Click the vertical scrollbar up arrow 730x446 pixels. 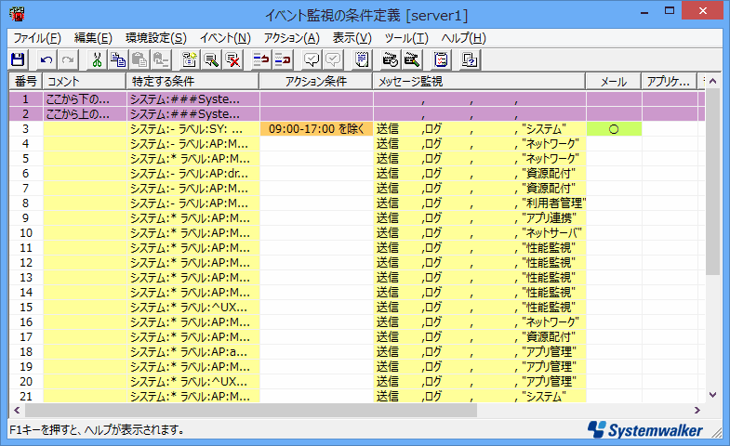712,81
